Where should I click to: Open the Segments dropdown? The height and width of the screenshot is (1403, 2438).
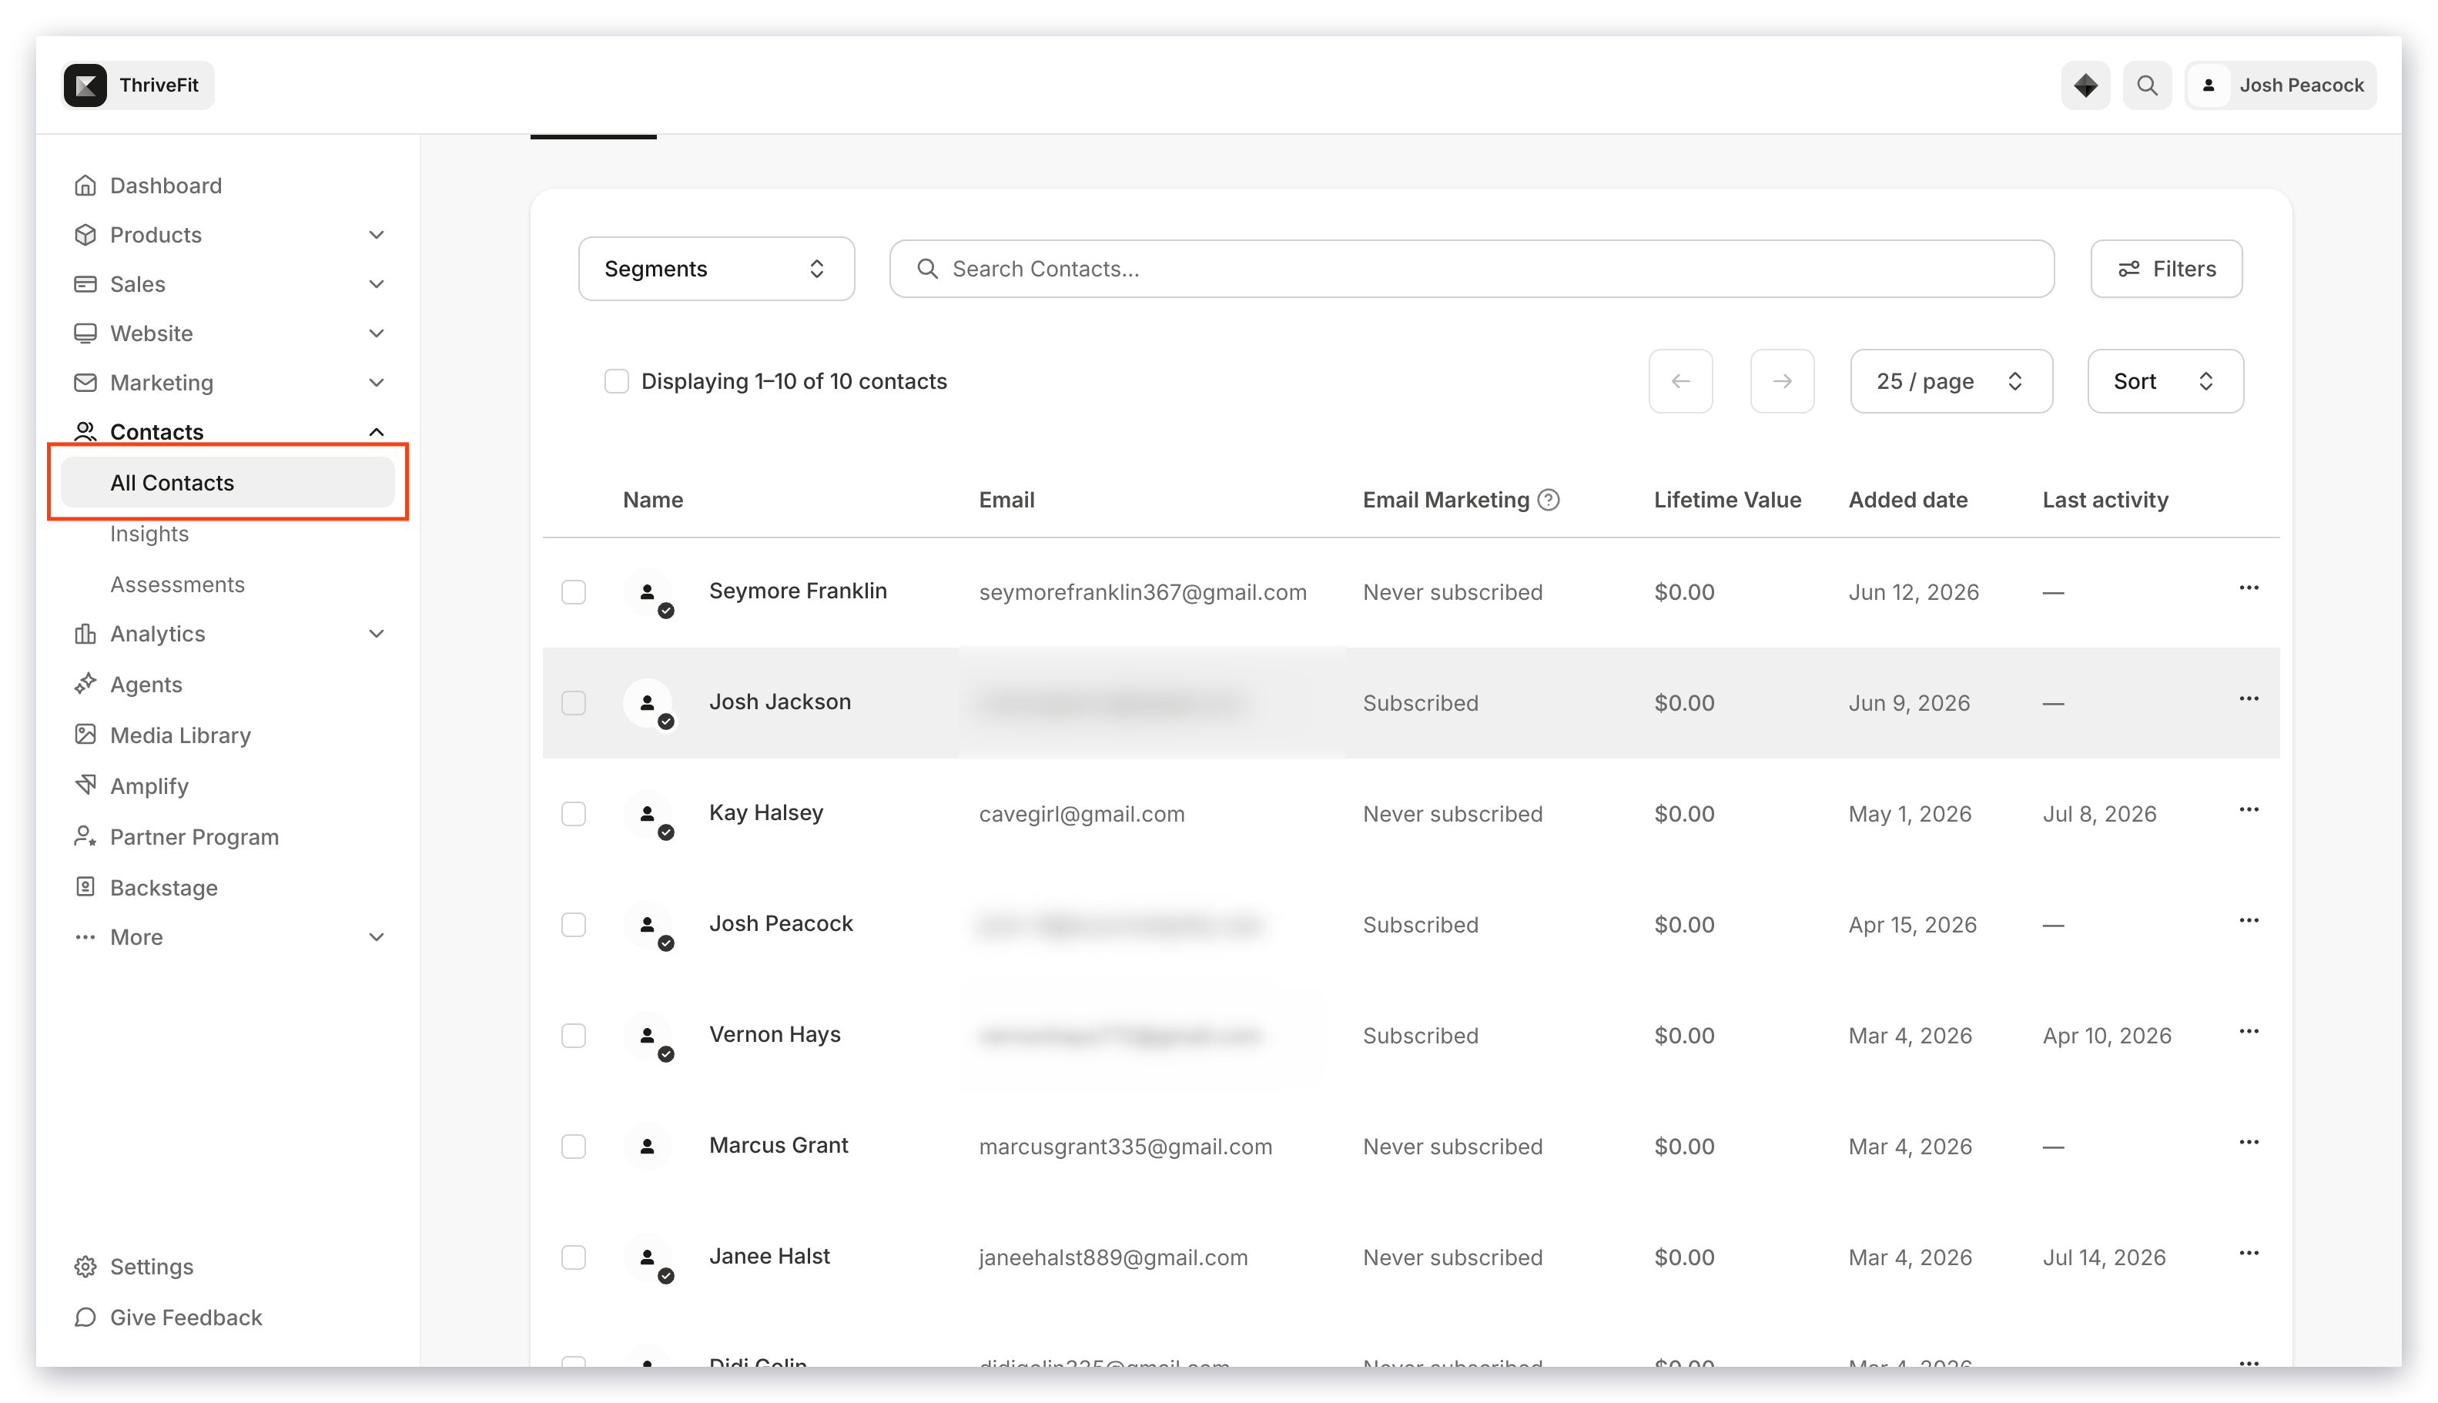(716, 269)
